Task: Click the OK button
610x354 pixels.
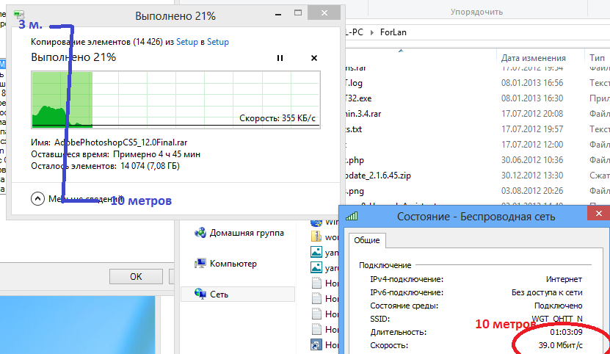Action: 136,276
